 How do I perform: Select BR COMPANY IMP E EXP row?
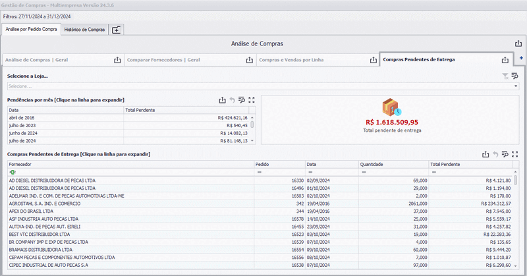[x=260, y=242]
